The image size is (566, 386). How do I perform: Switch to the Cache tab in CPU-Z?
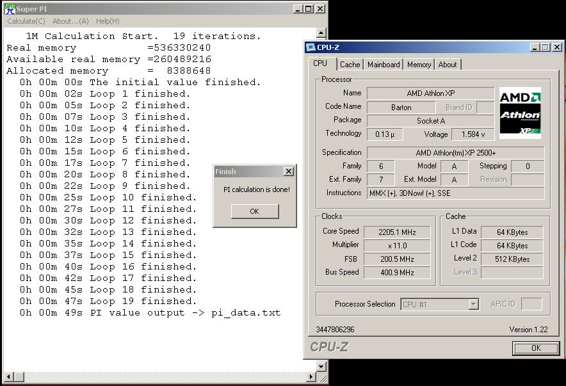[350, 65]
